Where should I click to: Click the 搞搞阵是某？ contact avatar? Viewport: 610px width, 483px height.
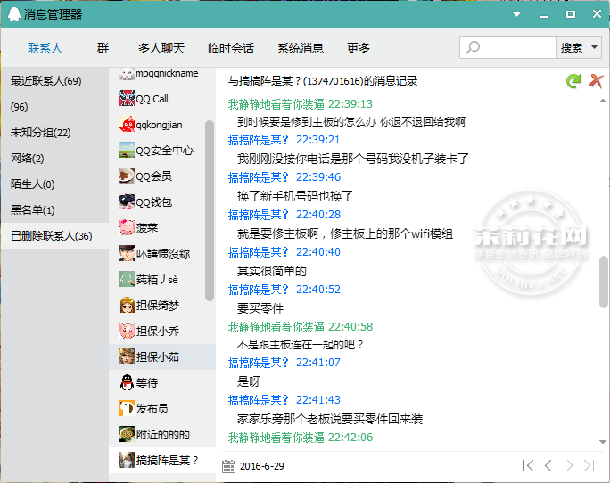pyautogui.click(x=127, y=460)
